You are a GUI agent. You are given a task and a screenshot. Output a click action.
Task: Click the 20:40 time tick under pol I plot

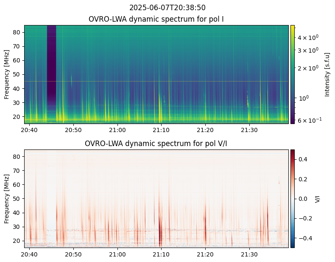[29, 130]
